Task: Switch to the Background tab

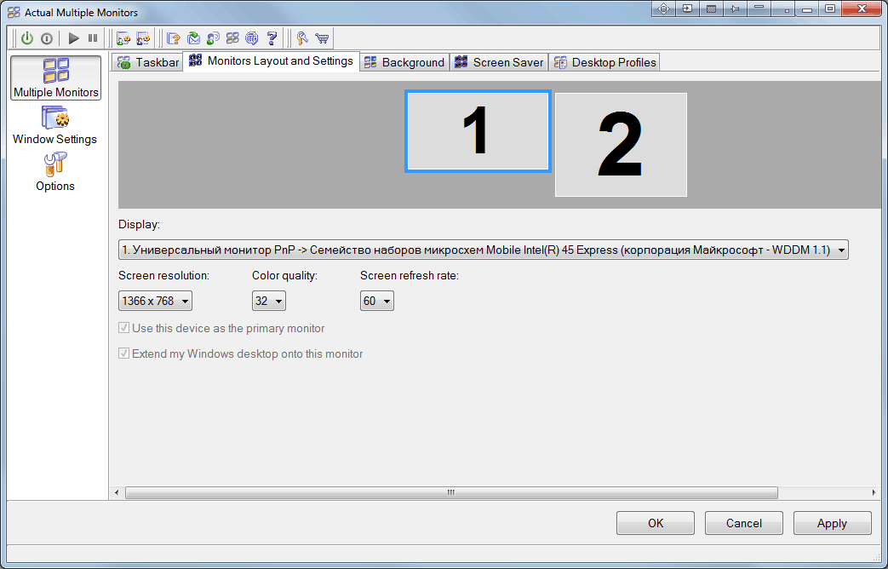Action: click(404, 62)
